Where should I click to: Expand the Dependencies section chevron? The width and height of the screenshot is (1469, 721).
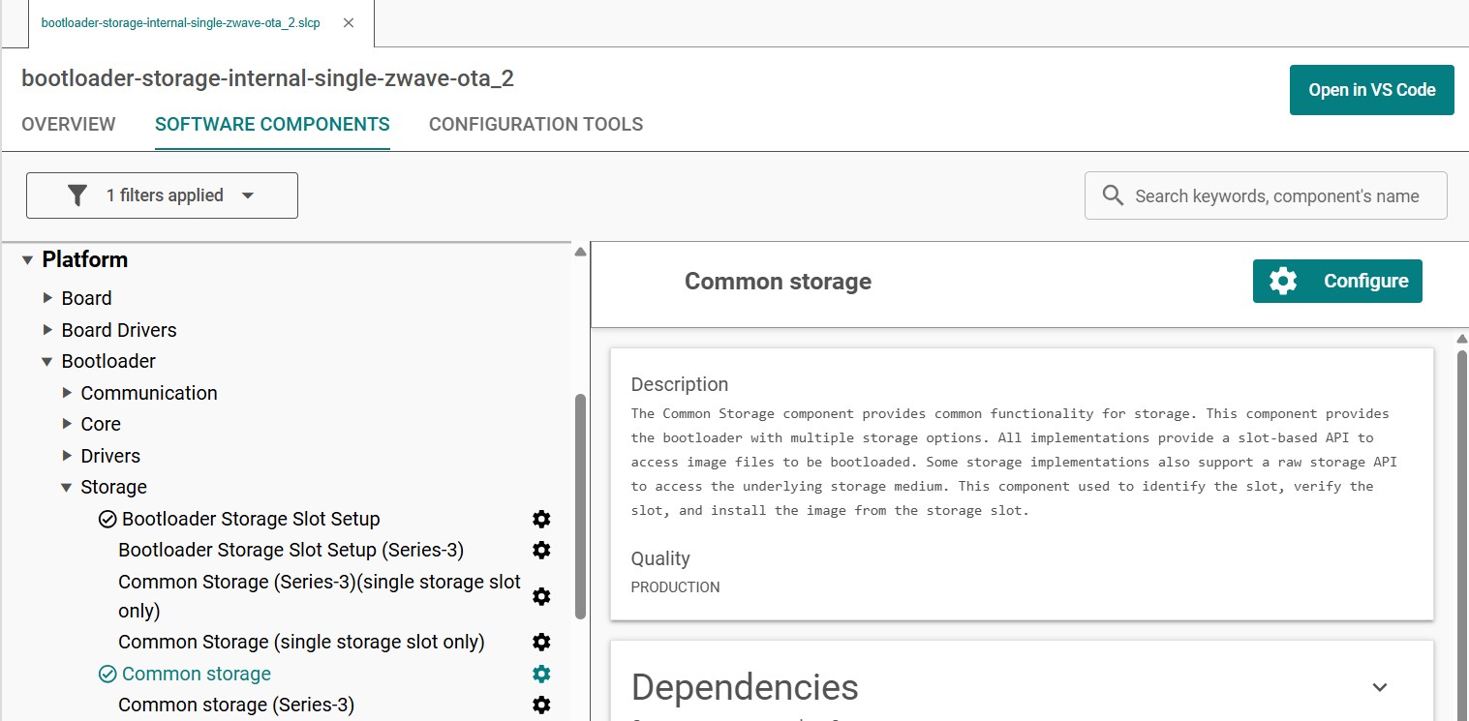pyautogui.click(x=1380, y=687)
